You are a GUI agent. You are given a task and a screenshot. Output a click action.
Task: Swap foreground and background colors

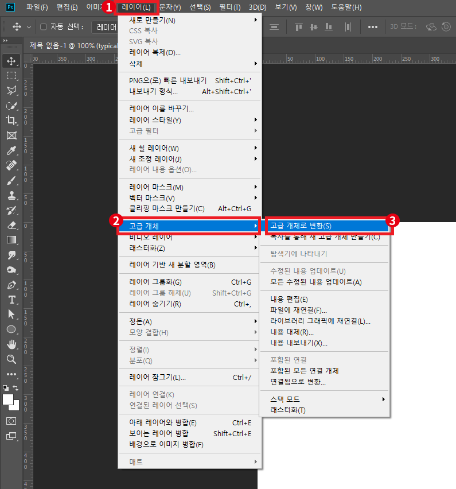(x=15, y=387)
